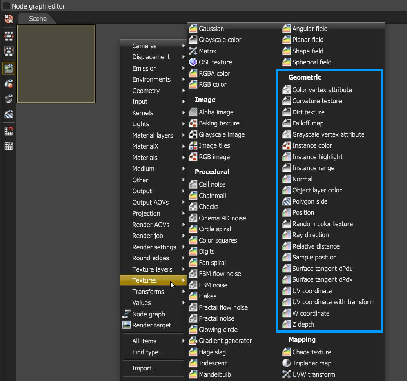Click the Gradient generator icon
Image resolution: width=407 pixels, height=381 pixels.
[193, 341]
